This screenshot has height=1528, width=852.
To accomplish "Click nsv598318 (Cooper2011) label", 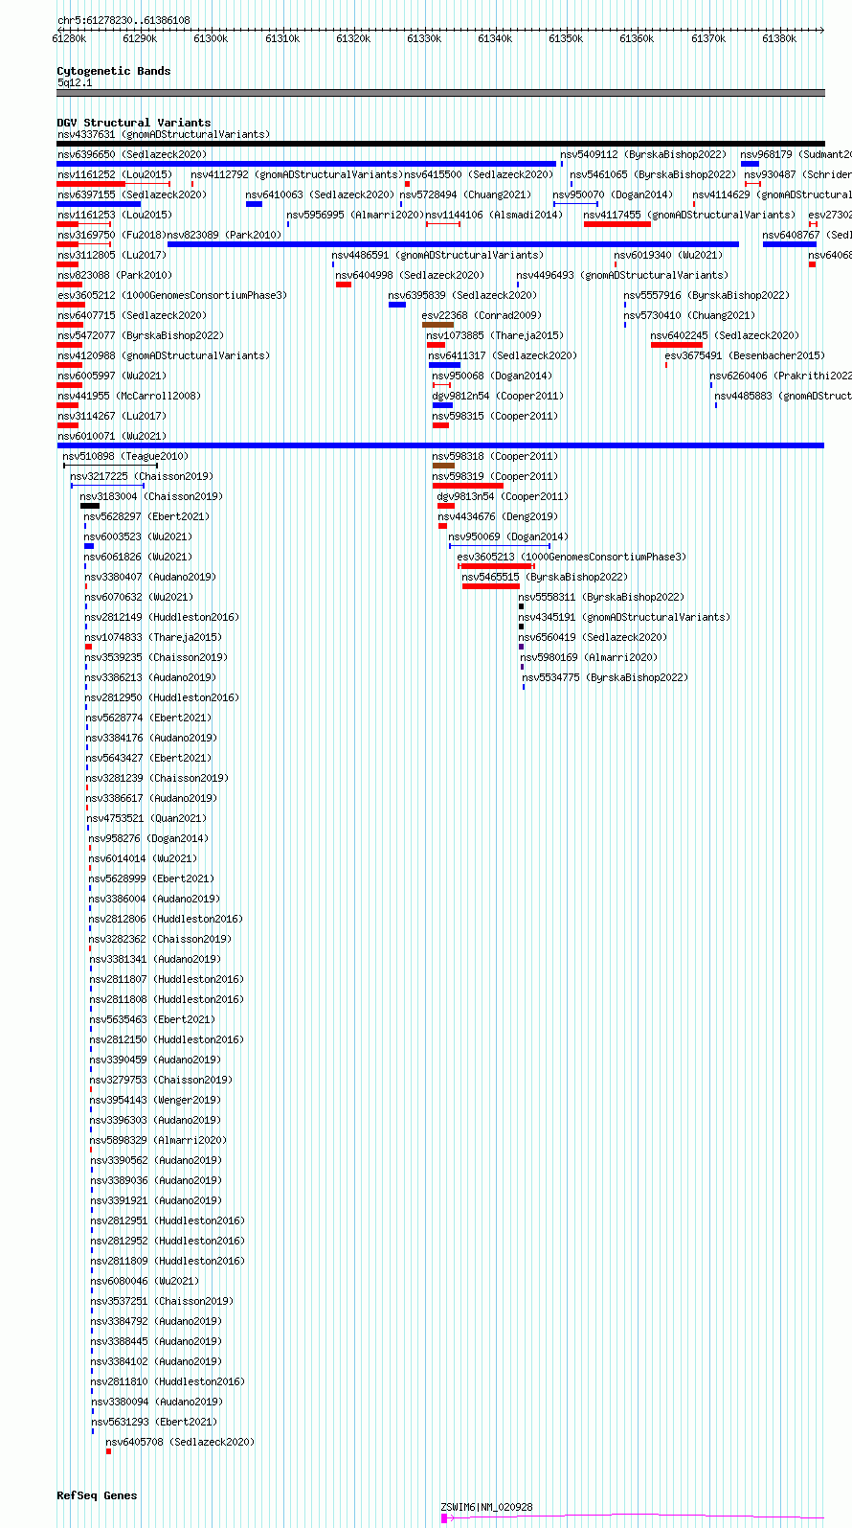I will (x=494, y=456).
